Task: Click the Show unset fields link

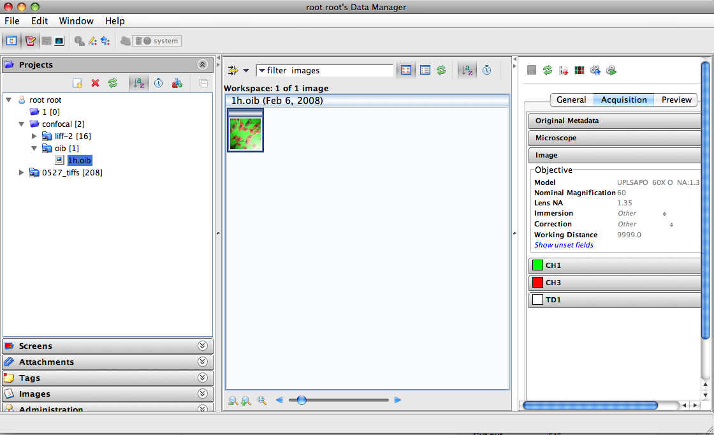Action: pos(564,245)
